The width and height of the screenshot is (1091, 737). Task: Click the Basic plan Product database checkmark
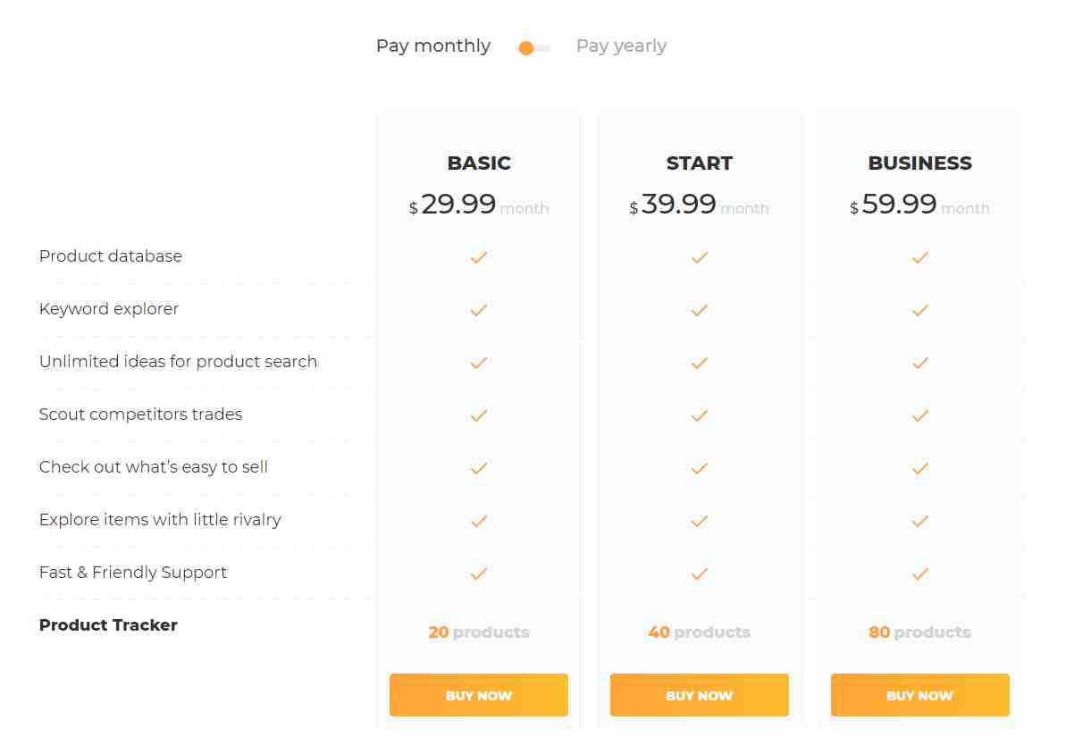coord(479,257)
